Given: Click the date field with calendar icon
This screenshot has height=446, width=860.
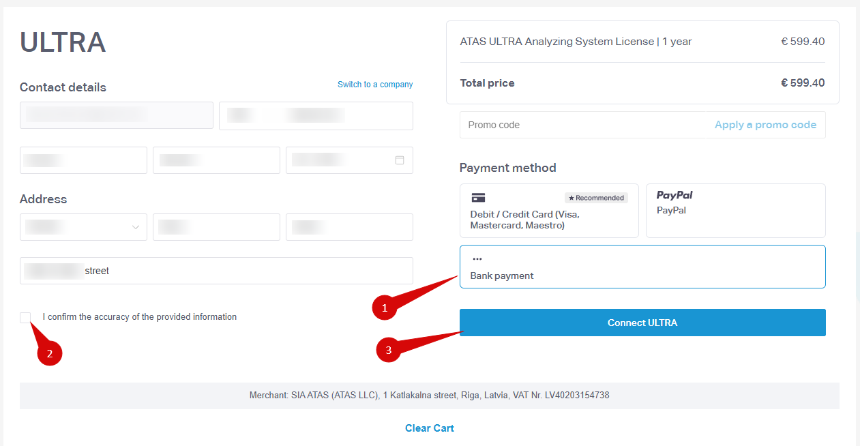Looking at the screenshot, I should click(x=349, y=160).
